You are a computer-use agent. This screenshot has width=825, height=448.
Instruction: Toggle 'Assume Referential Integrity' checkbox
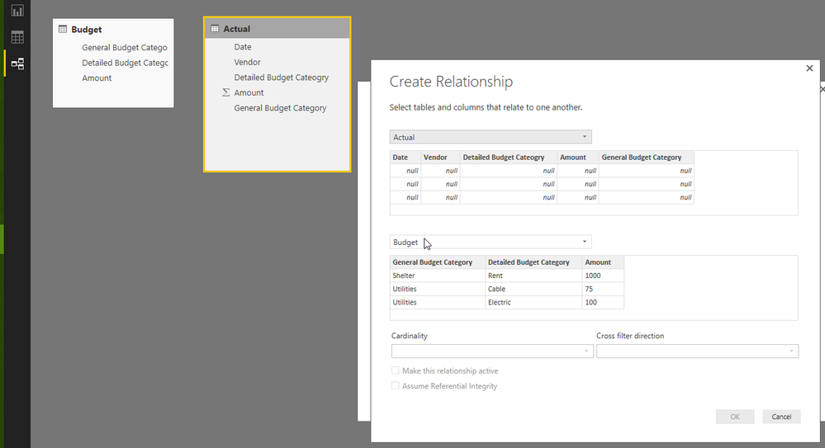click(x=395, y=386)
